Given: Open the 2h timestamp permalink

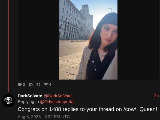Looking at the screenshot, I should point(156,96).
